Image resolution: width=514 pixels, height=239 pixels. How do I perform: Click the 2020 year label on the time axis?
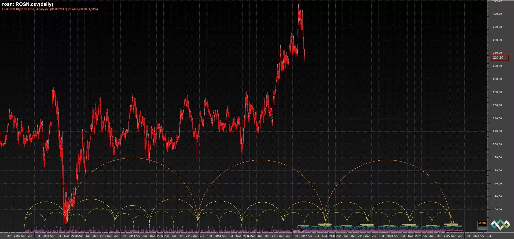click(x=390, y=236)
